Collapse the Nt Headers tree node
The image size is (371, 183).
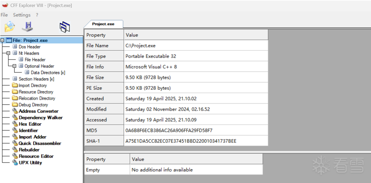[x=9, y=53]
